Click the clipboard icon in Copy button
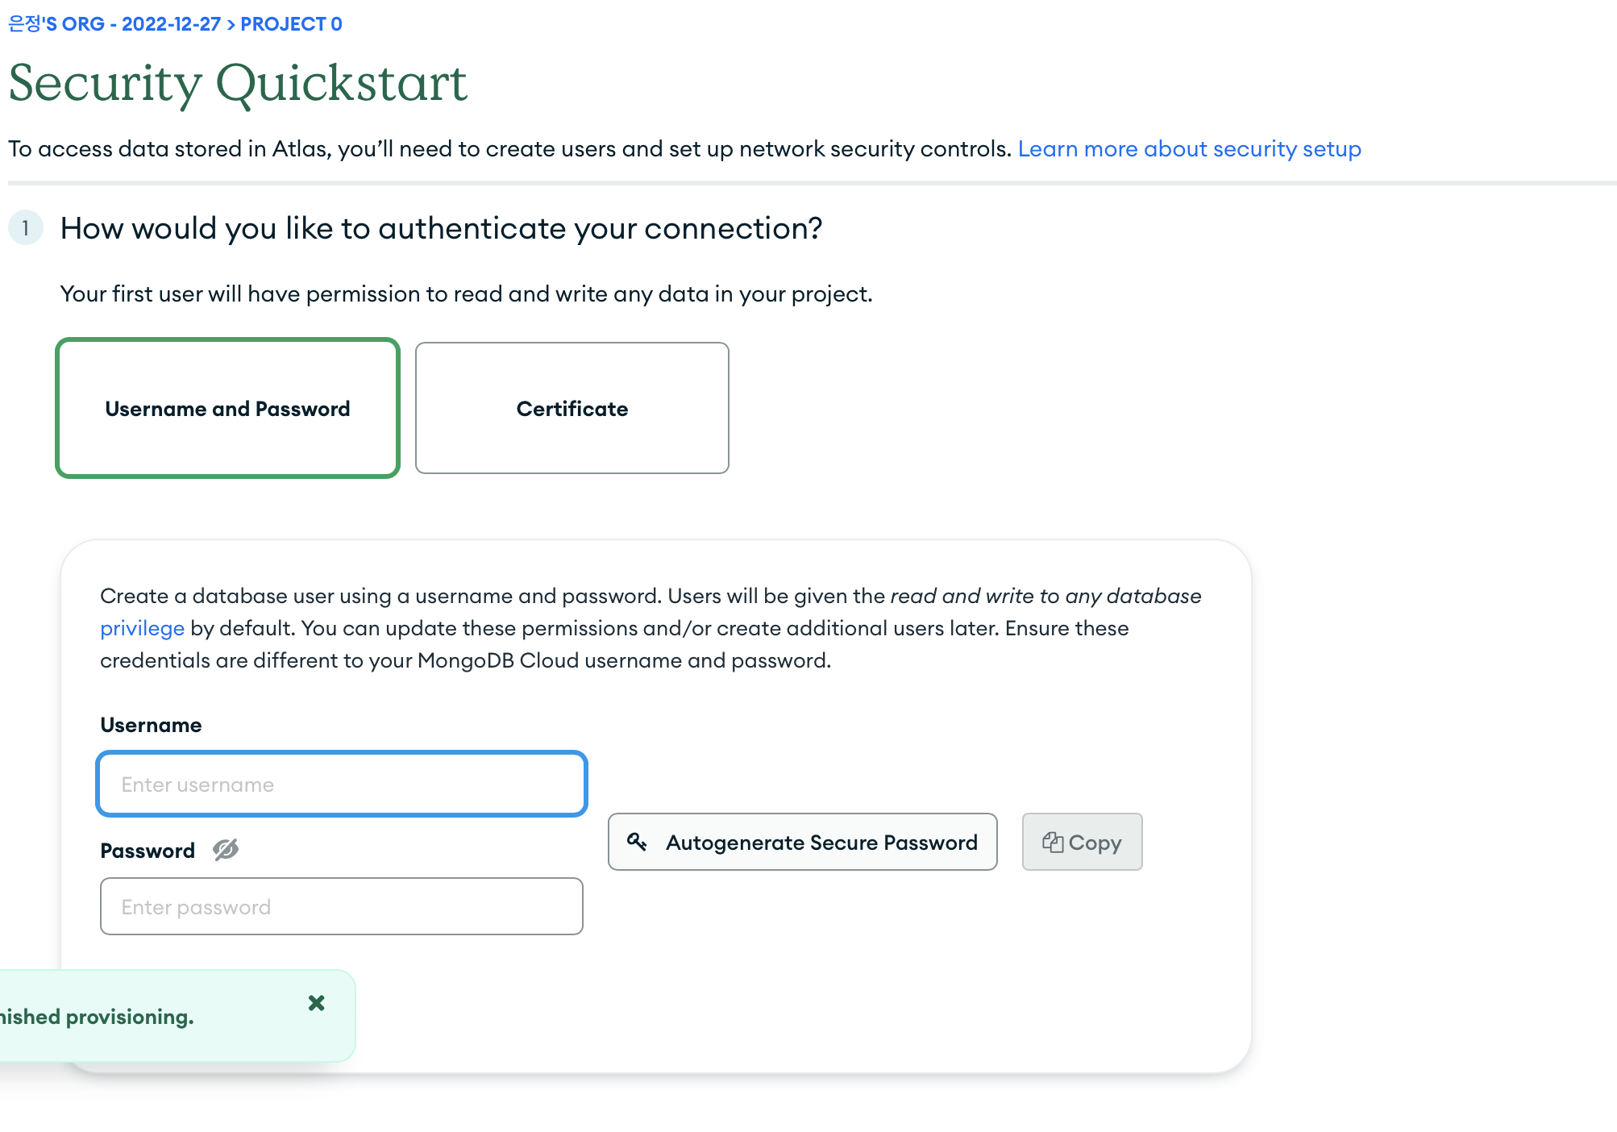This screenshot has height=1132, width=1617. click(1053, 842)
